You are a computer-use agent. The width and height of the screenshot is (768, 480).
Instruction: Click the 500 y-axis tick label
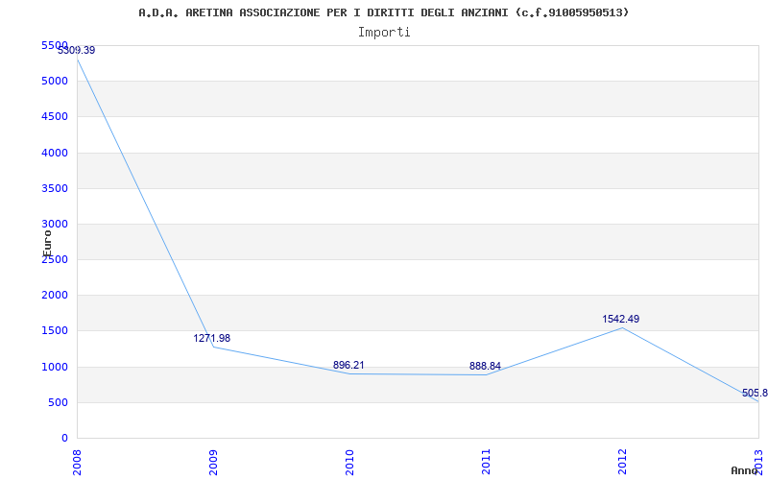click(58, 402)
